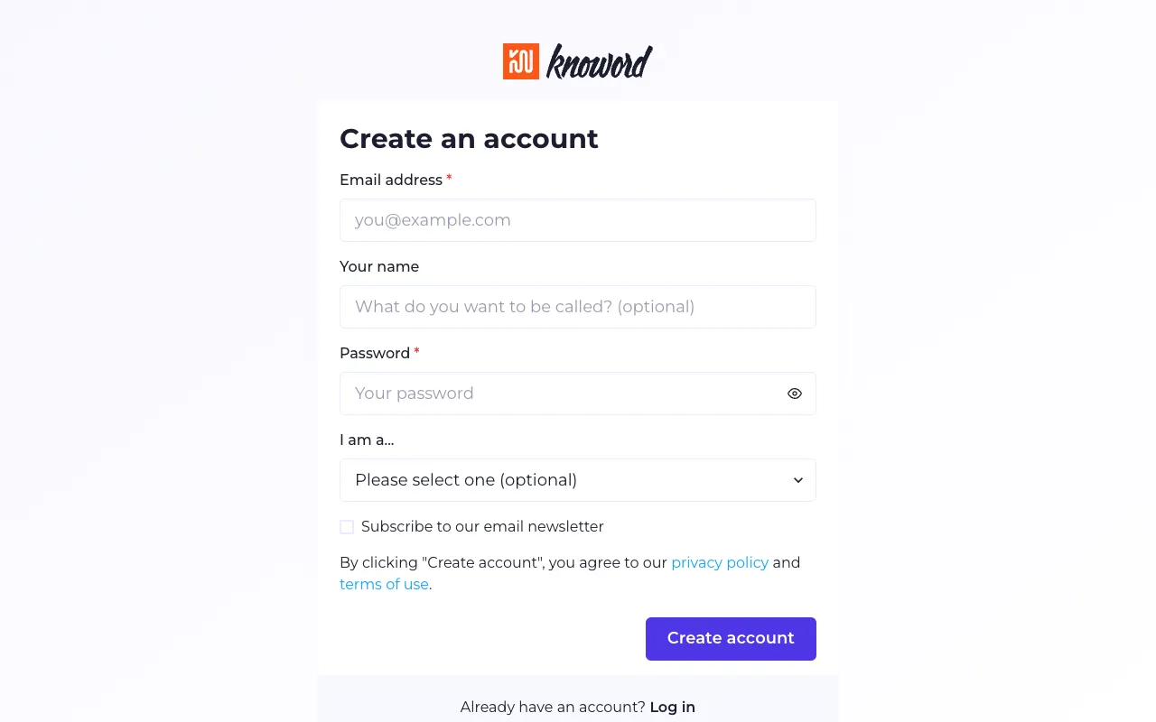Viewport: 1156px width, 722px height.
Task: Click the Password field label
Action: tap(376, 353)
